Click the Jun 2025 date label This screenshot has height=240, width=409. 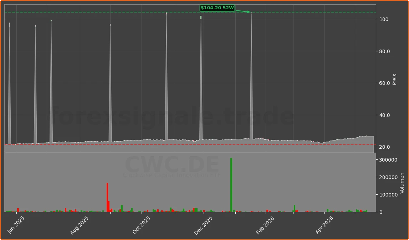tap(16, 225)
